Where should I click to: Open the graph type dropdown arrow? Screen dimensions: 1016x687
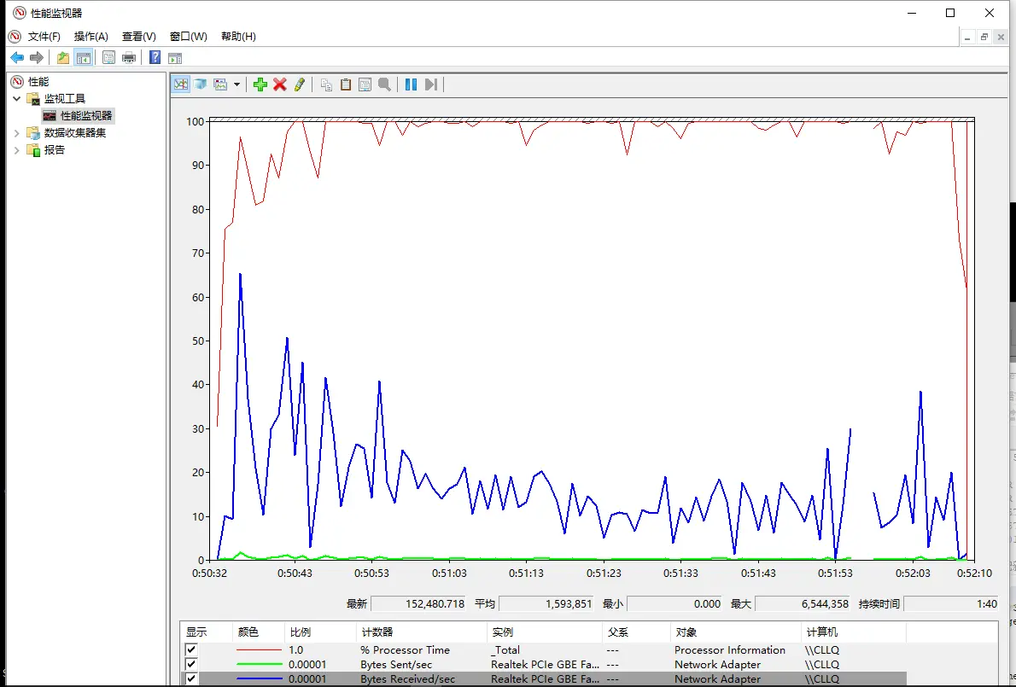[236, 84]
